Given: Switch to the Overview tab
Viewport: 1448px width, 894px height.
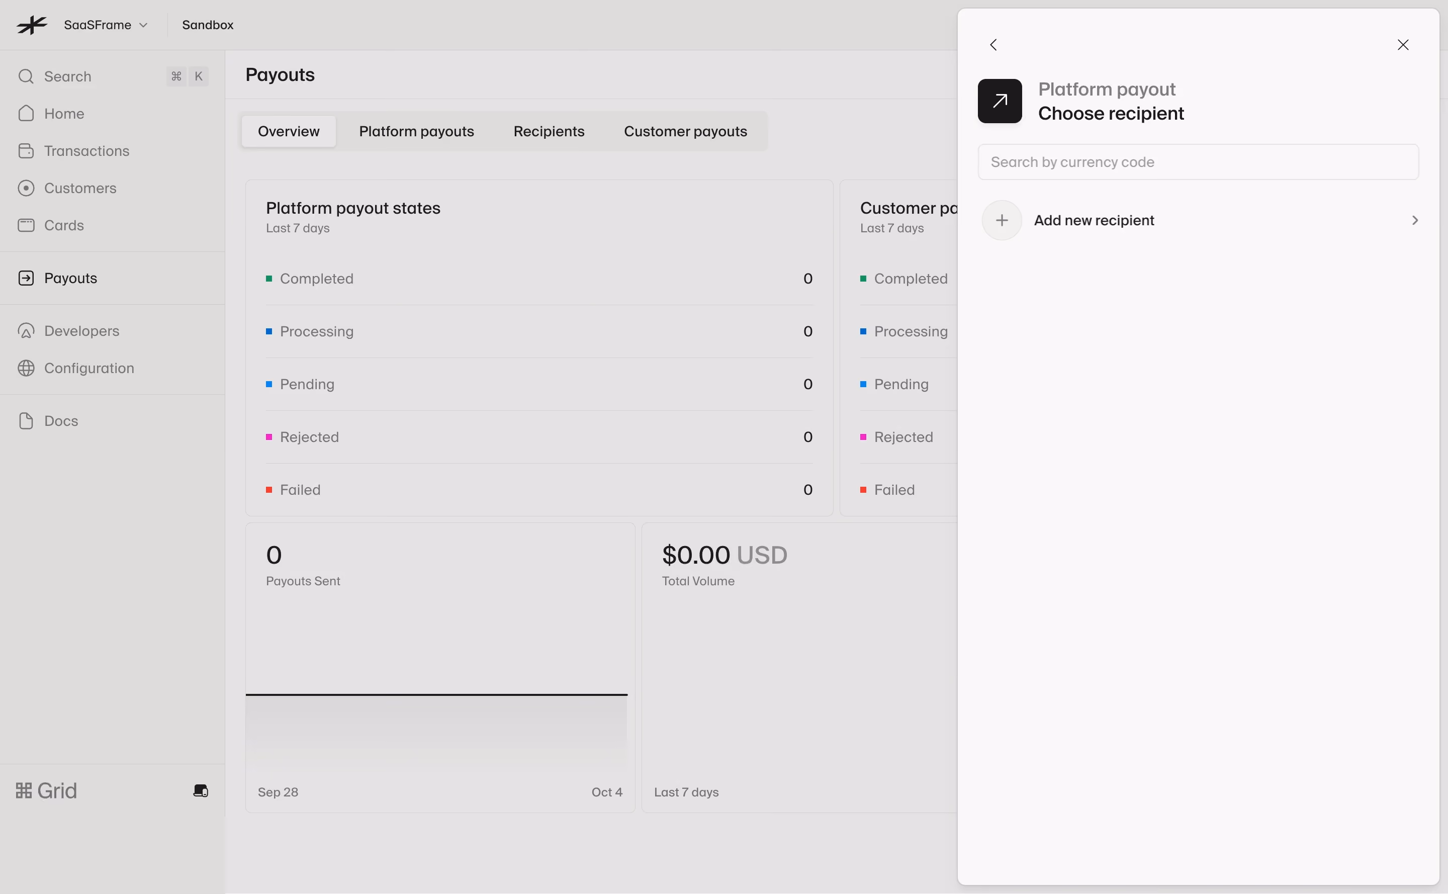Looking at the screenshot, I should [289, 131].
